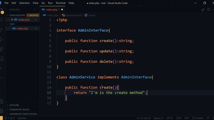214x120 pixels.
Task: Click the string "I'm is the create method"
Action: point(117,93)
